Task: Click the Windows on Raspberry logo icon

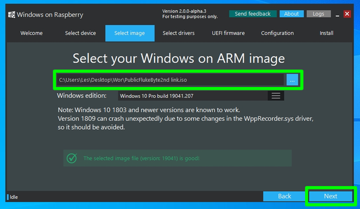Action: (12, 15)
